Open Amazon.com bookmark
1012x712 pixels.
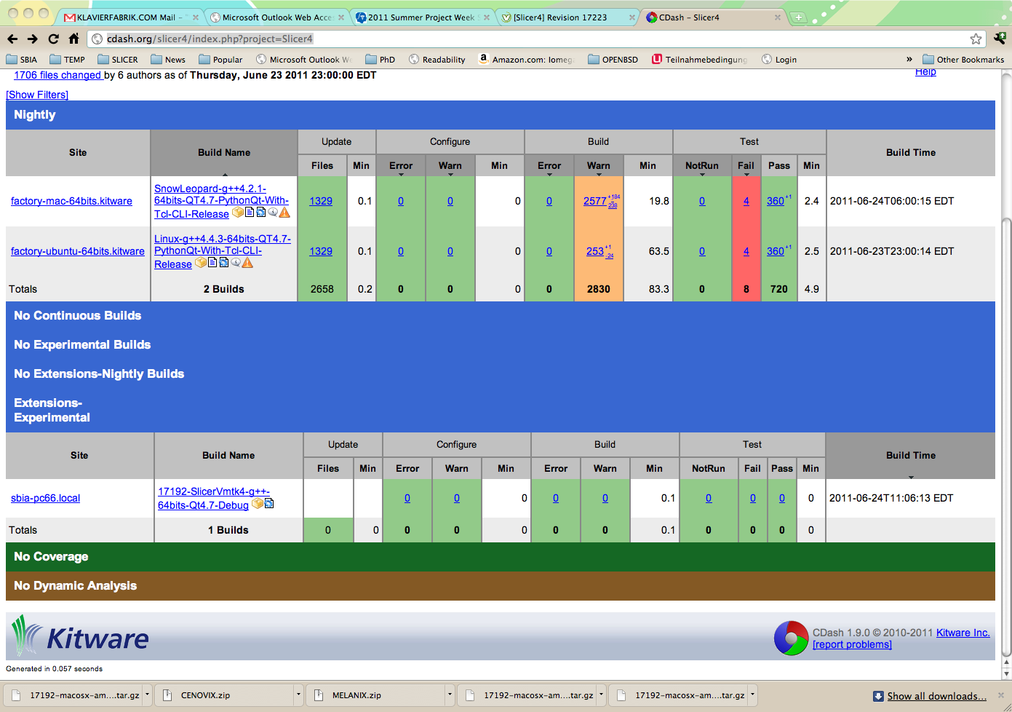tap(526, 60)
